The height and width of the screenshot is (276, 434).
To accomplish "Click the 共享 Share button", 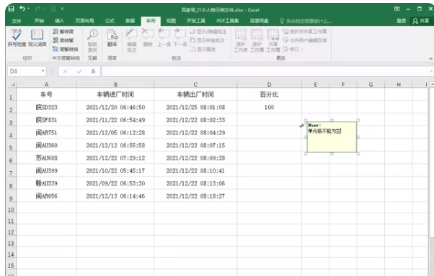I will 421,21.
